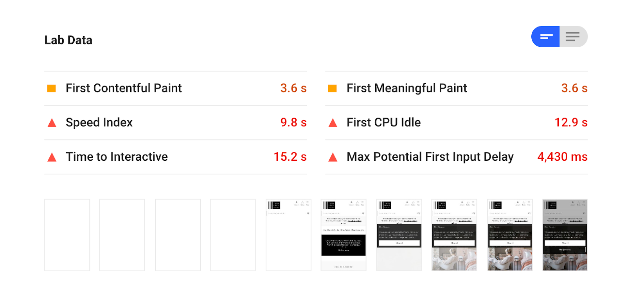Select the 15.2 s Time to Interactive value
This screenshot has height=288, width=626.
coord(290,157)
